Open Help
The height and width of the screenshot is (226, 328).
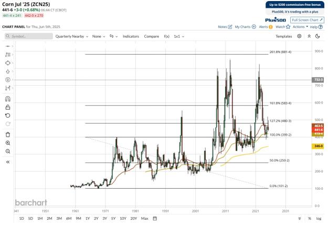[x=316, y=27]
